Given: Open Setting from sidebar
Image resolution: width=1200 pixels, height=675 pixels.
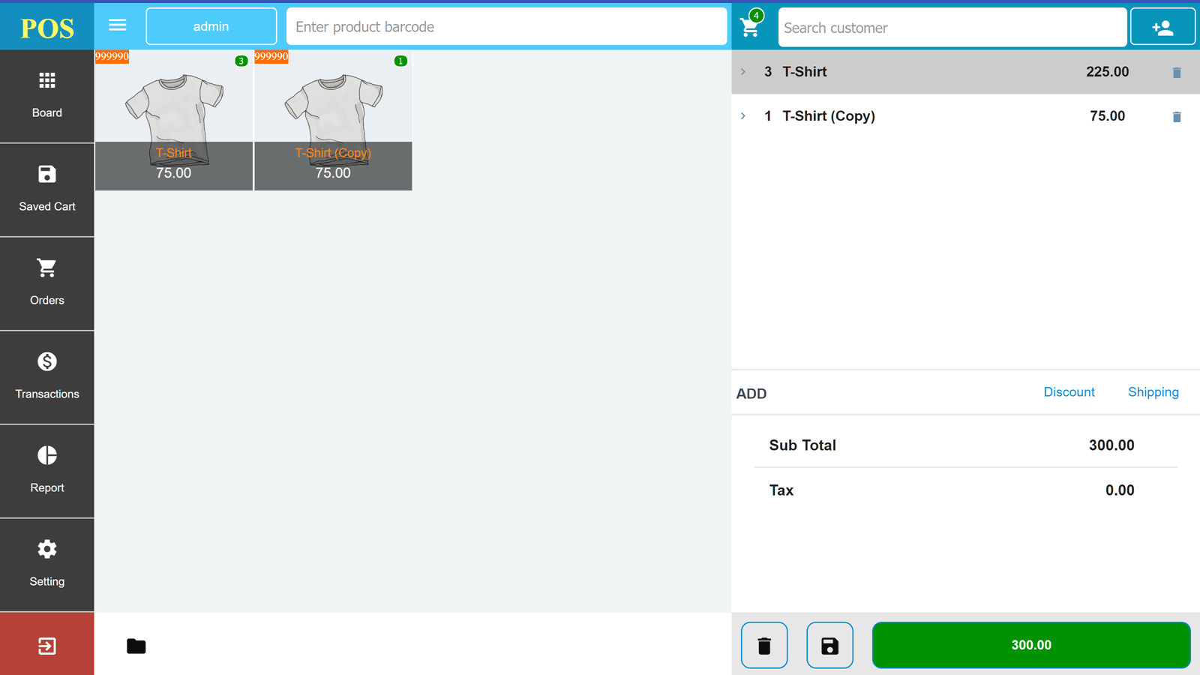Looking at the screenshot, I should [46, 565].
